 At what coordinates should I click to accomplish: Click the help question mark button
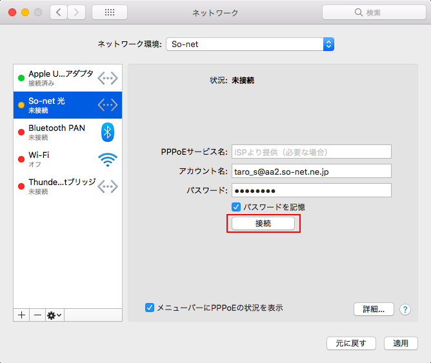click(405, 309)
